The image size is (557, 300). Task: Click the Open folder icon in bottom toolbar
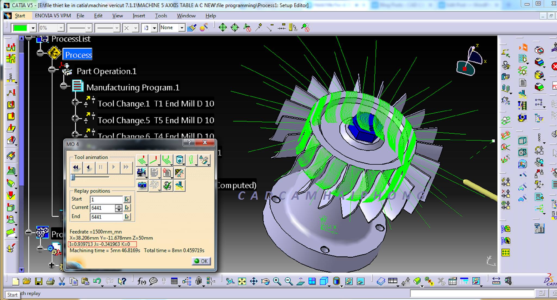[27, 282]
